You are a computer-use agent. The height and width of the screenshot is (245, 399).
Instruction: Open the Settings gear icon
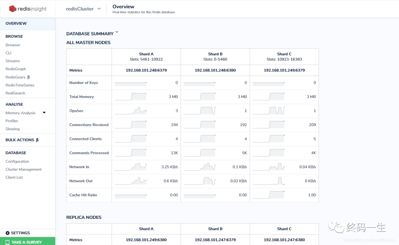7,233
